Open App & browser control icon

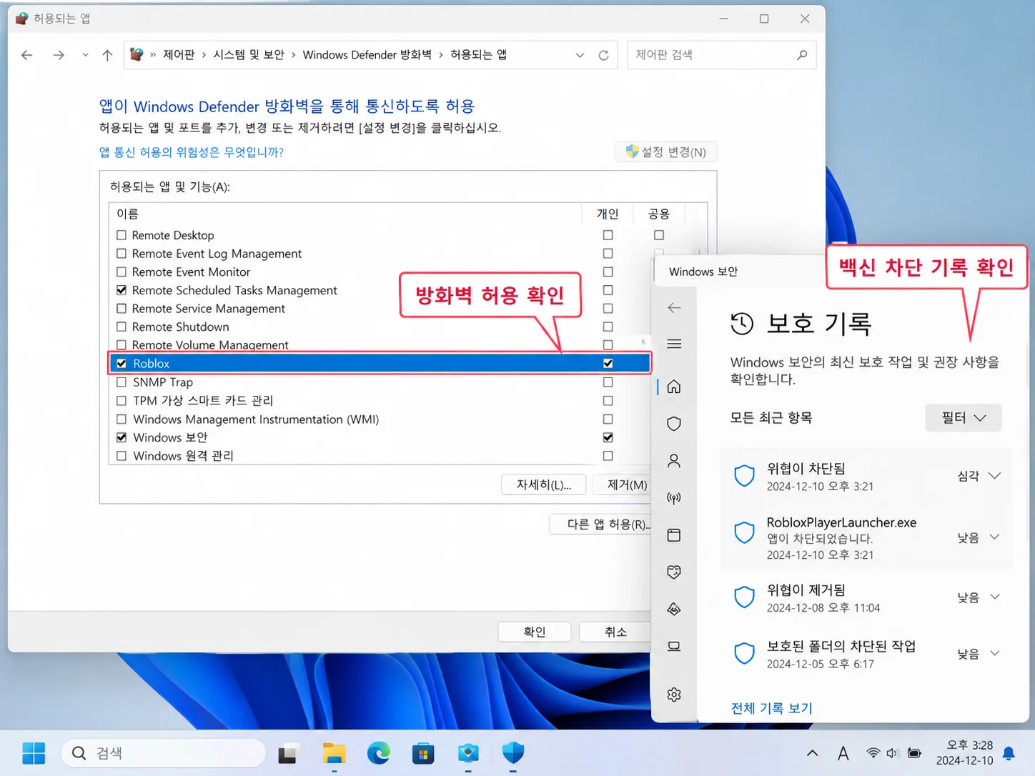tap(674, 535)
